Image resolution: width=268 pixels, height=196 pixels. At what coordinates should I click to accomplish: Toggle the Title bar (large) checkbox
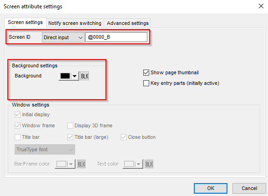point(70,137)
